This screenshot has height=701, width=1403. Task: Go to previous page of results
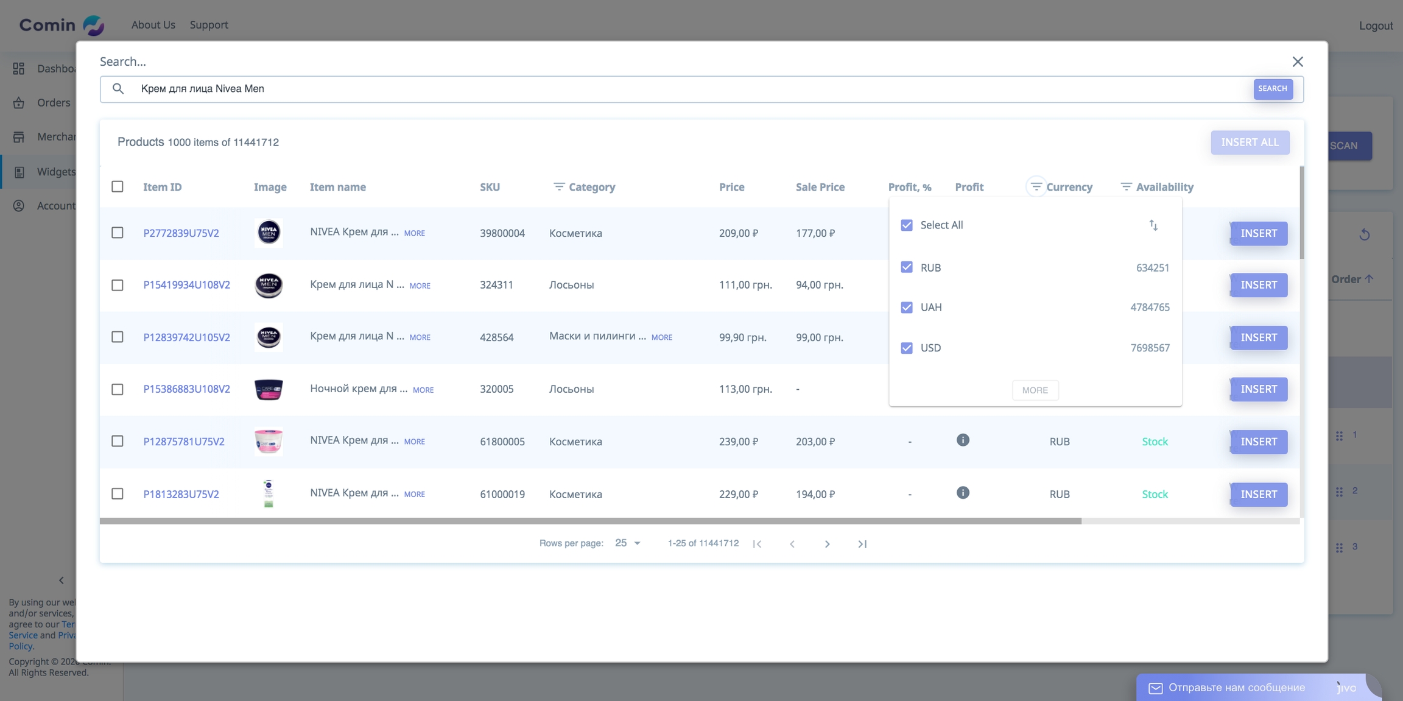(792, 544)
